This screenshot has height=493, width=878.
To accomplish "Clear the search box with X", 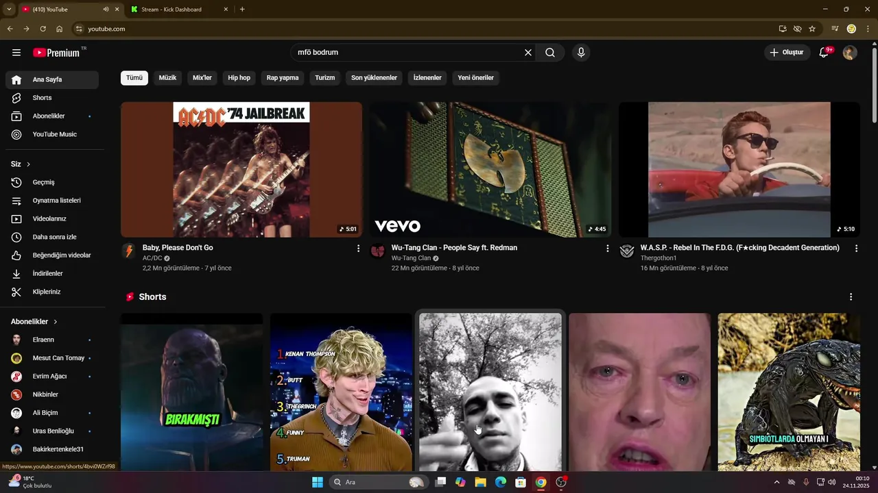I will (528, 53).
